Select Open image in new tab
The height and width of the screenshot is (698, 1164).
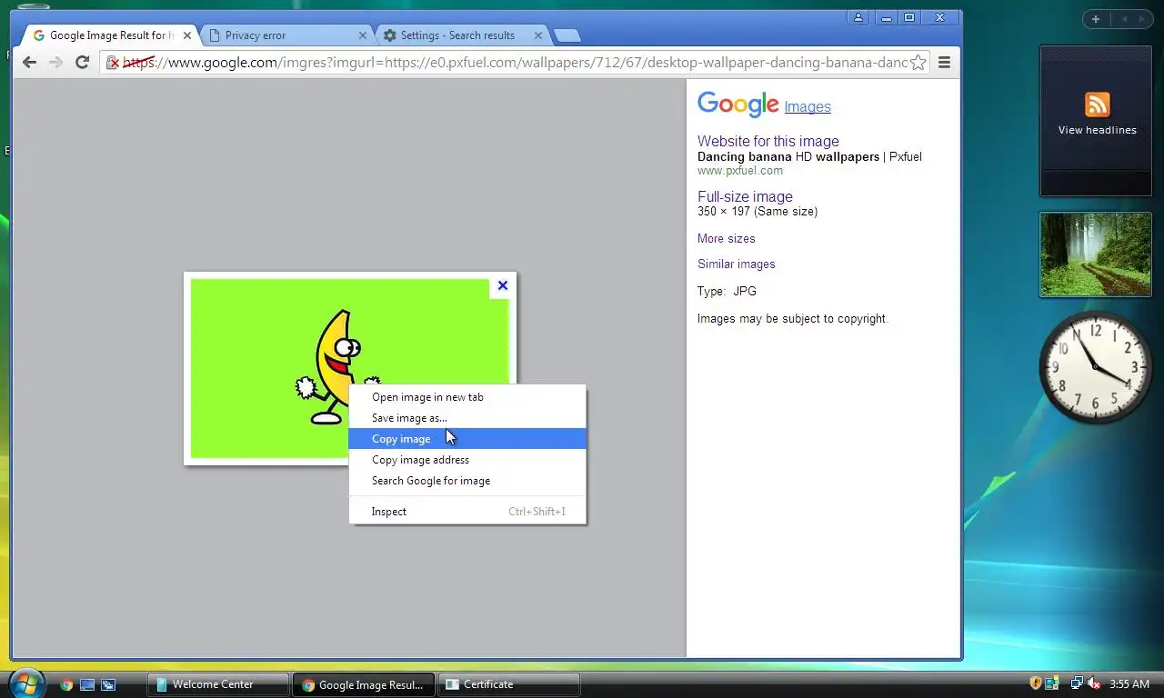[467, 397]
